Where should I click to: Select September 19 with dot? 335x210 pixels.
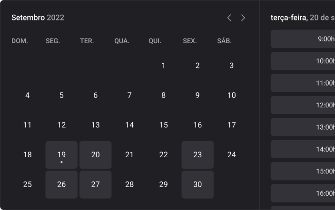click(61, 155)
